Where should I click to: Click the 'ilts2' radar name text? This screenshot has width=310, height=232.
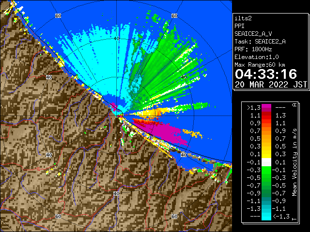243,18
